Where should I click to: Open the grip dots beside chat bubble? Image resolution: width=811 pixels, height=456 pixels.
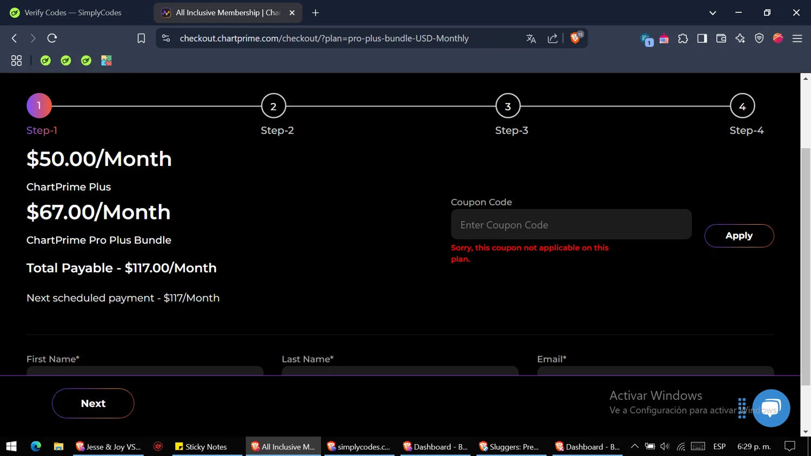[x=742, y=408]
